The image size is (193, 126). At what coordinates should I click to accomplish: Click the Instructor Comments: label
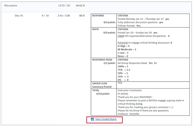(130, 90)
